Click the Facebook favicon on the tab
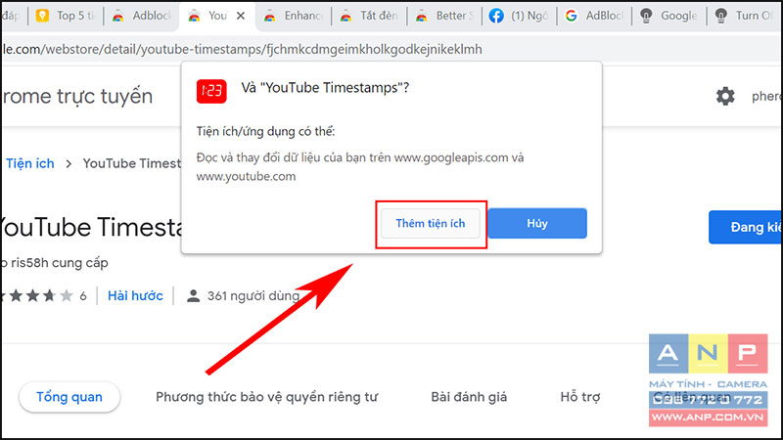This screenshot has width=783, height=440. [496, 16]
